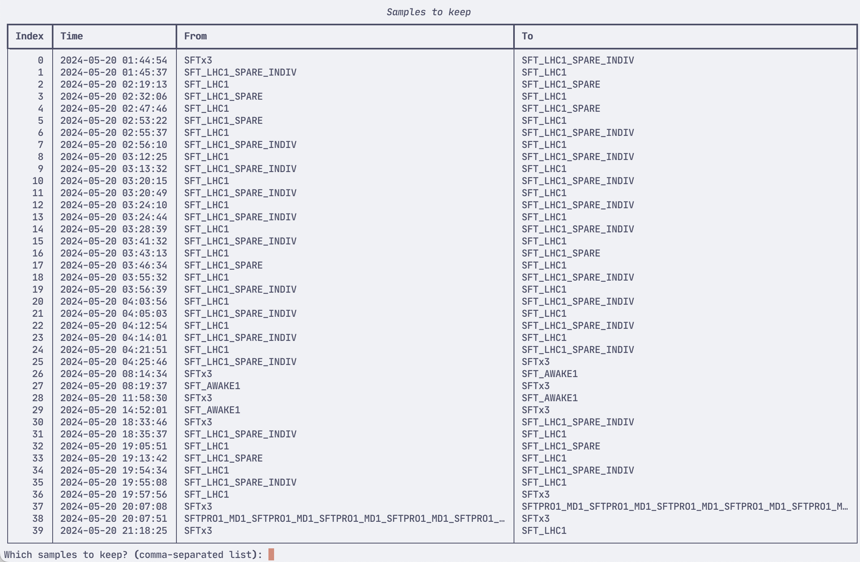This screenshot has height=562, width=860.
Task: Click the Index column header
Action: point(29,36)
